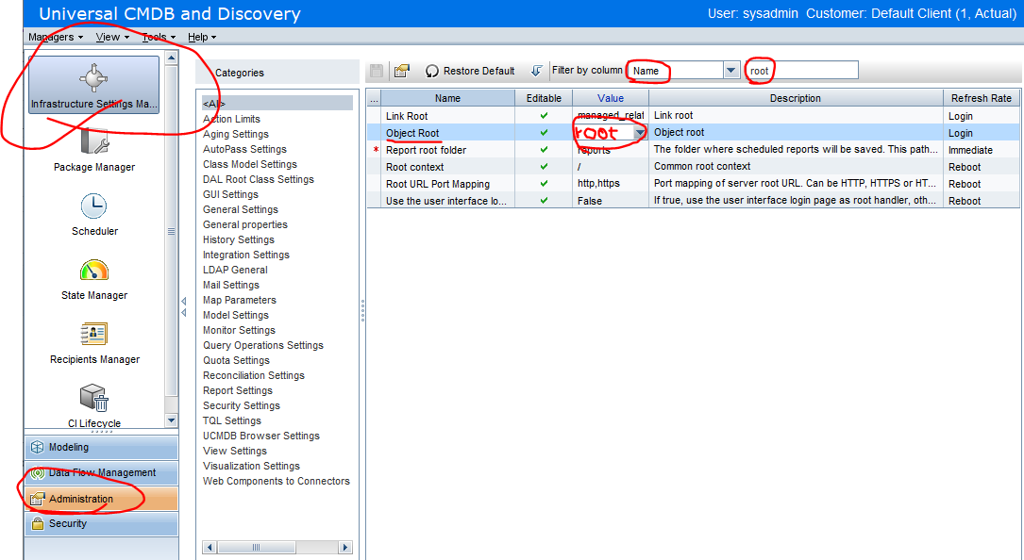The height and width of the screenshot is (560, 1024).
Task: Open the Help menu
Action: pyautogui.click(x=202, y=37)
